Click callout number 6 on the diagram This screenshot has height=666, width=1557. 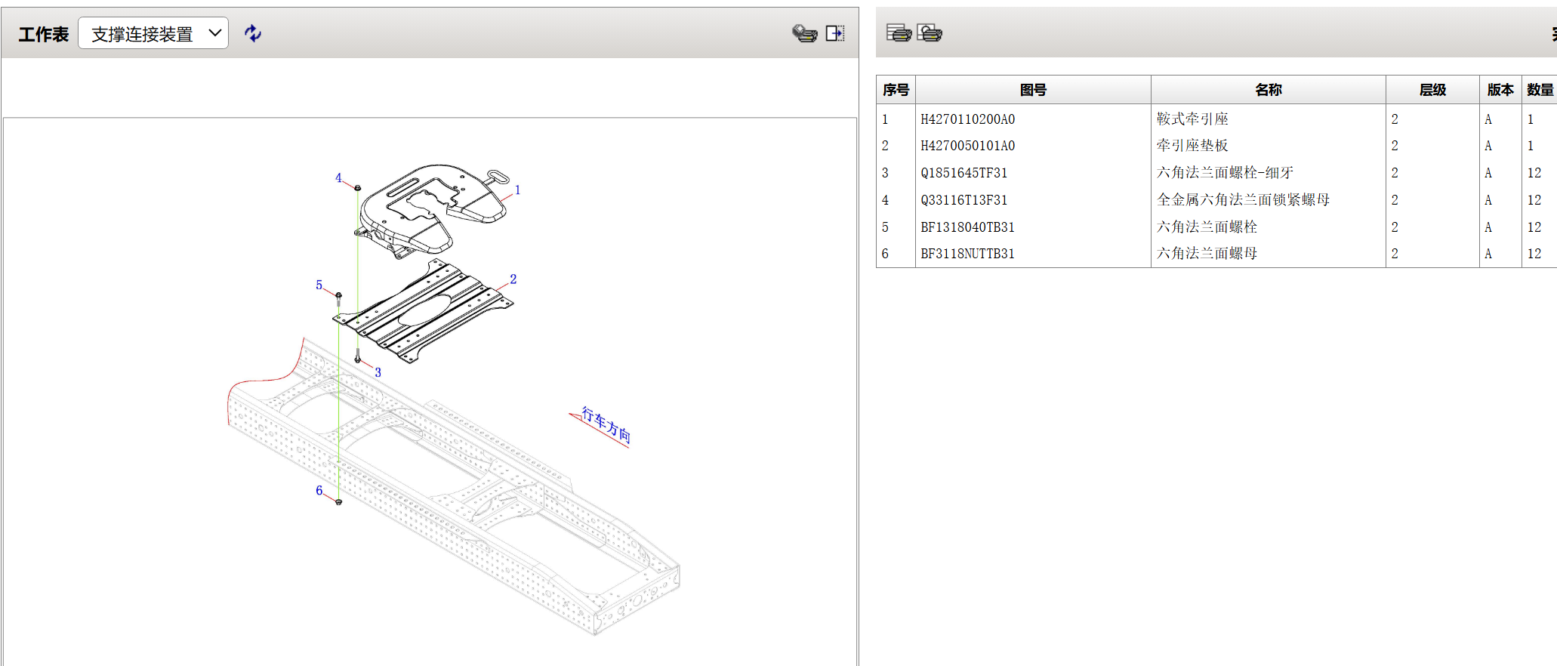pyautogui.click(x=319, y=491)
